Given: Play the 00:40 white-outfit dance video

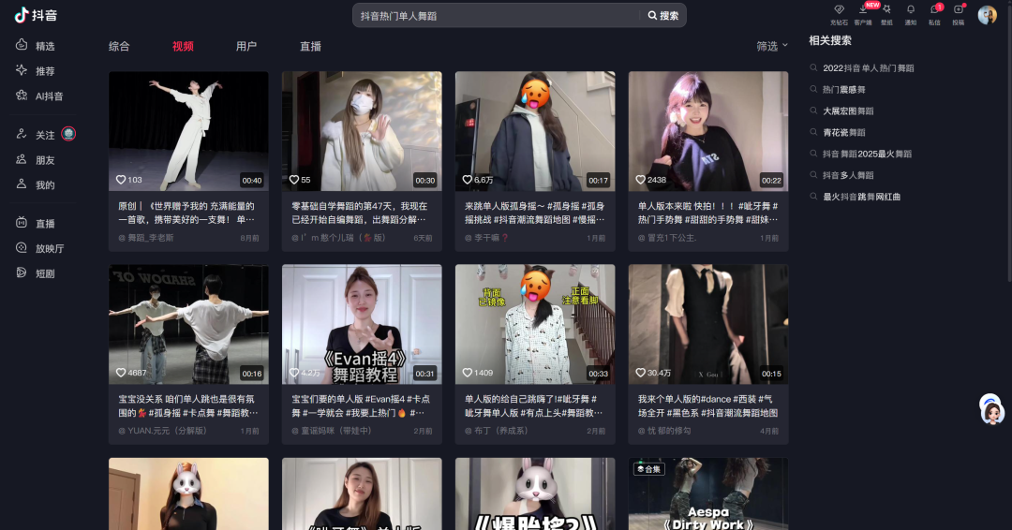Looking at the screenshot, I should pyautogui.click(x=188, y=131).
